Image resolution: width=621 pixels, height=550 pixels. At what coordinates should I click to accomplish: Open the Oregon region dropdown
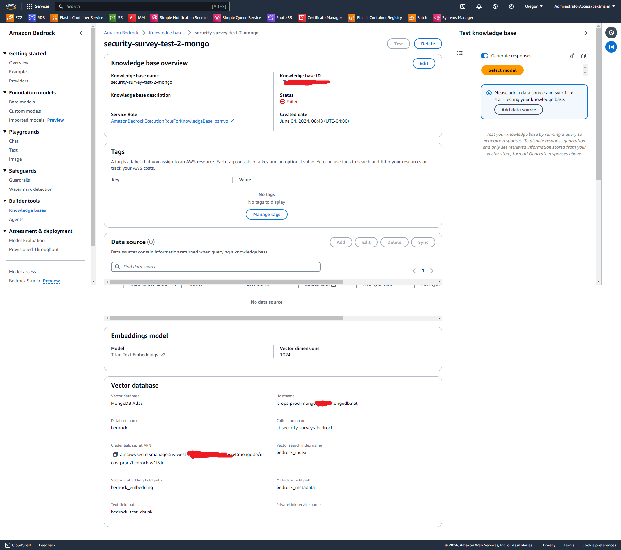tap(534, 6)
